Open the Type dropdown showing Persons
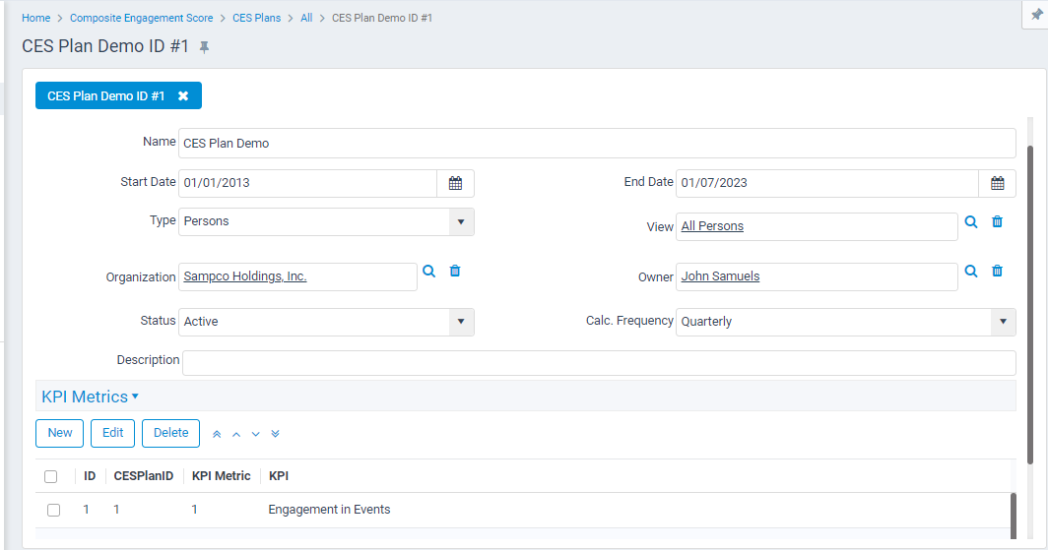 coord(461,221)
